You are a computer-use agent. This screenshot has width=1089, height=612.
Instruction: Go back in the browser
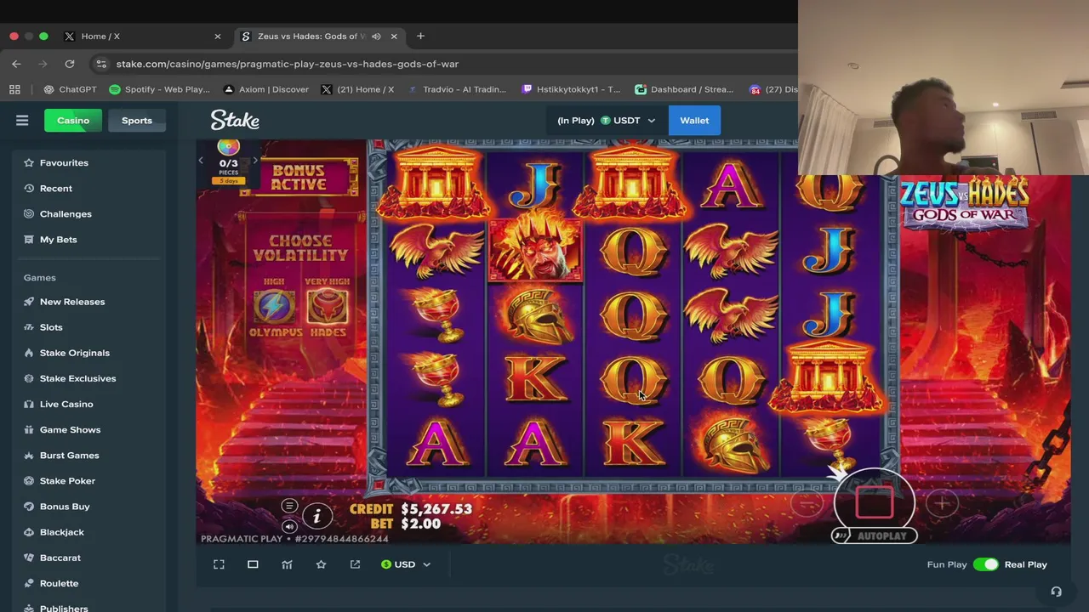click(x=16, y=64)
